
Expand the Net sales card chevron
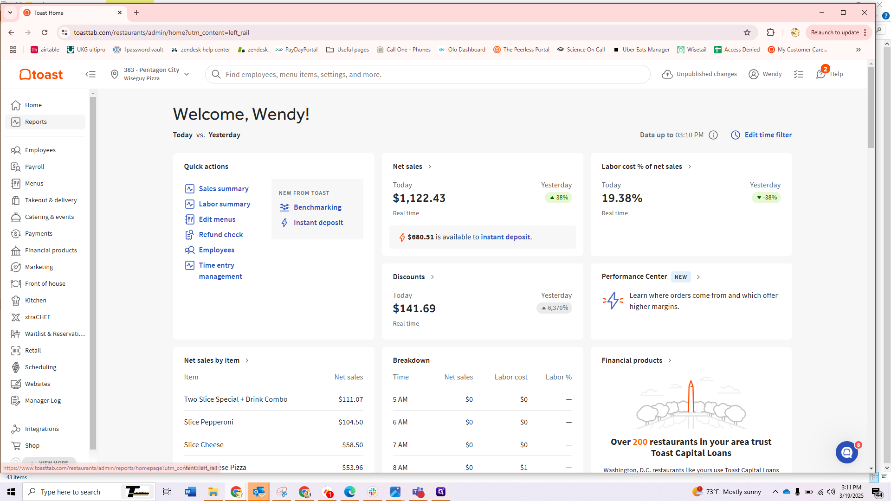430,167
